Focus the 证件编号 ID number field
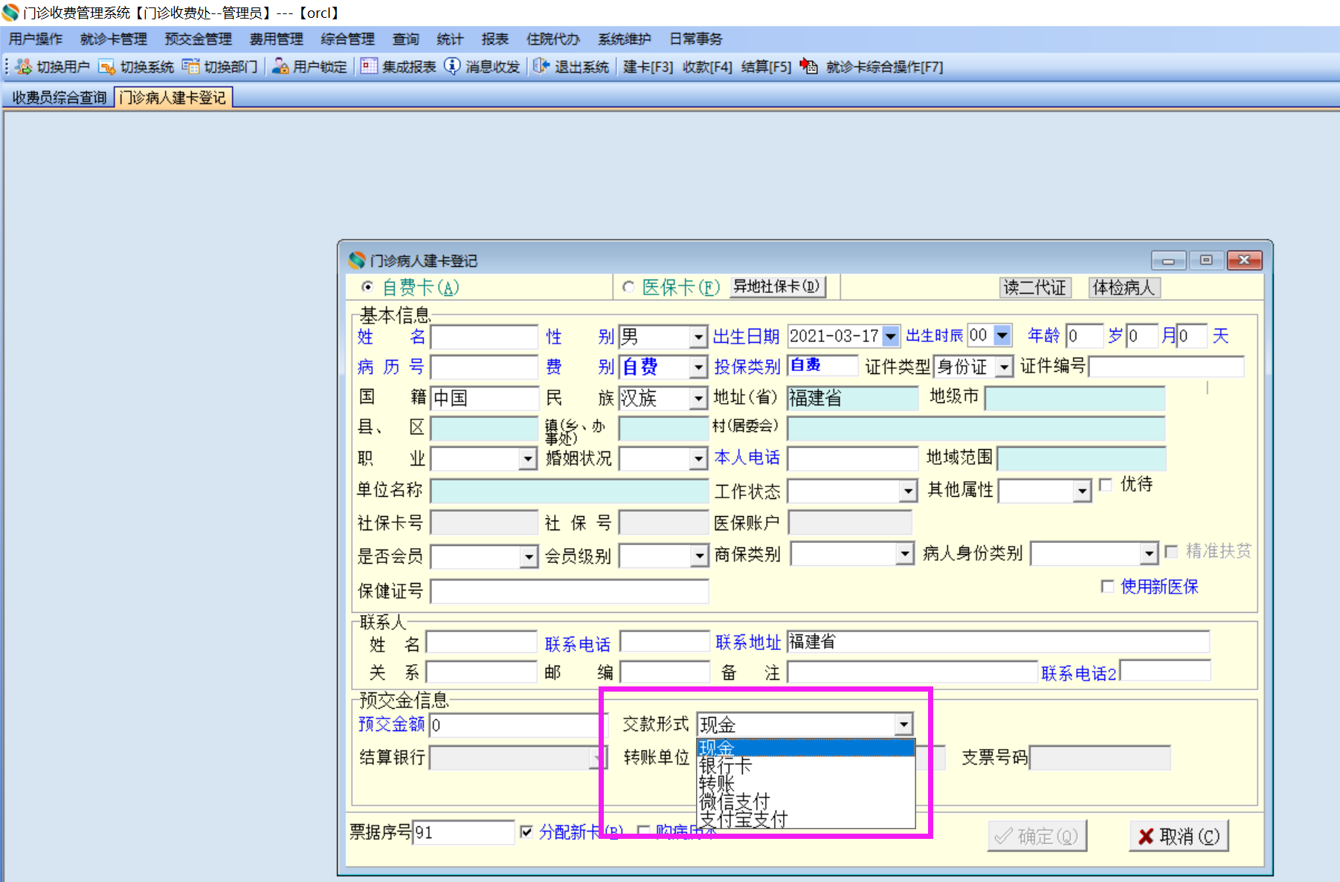 click(1166, 366)
